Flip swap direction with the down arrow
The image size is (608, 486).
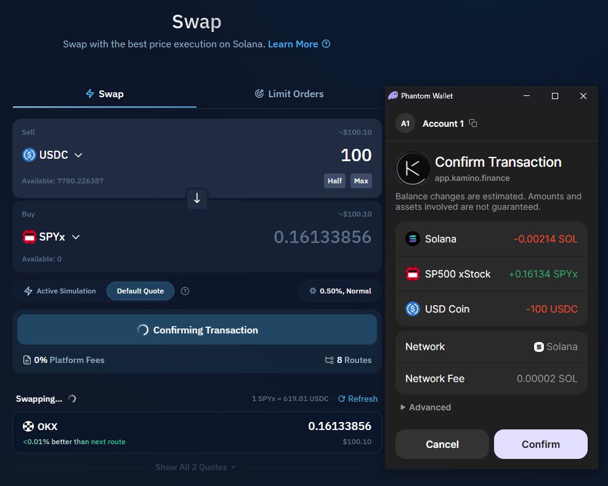point(197,198)
